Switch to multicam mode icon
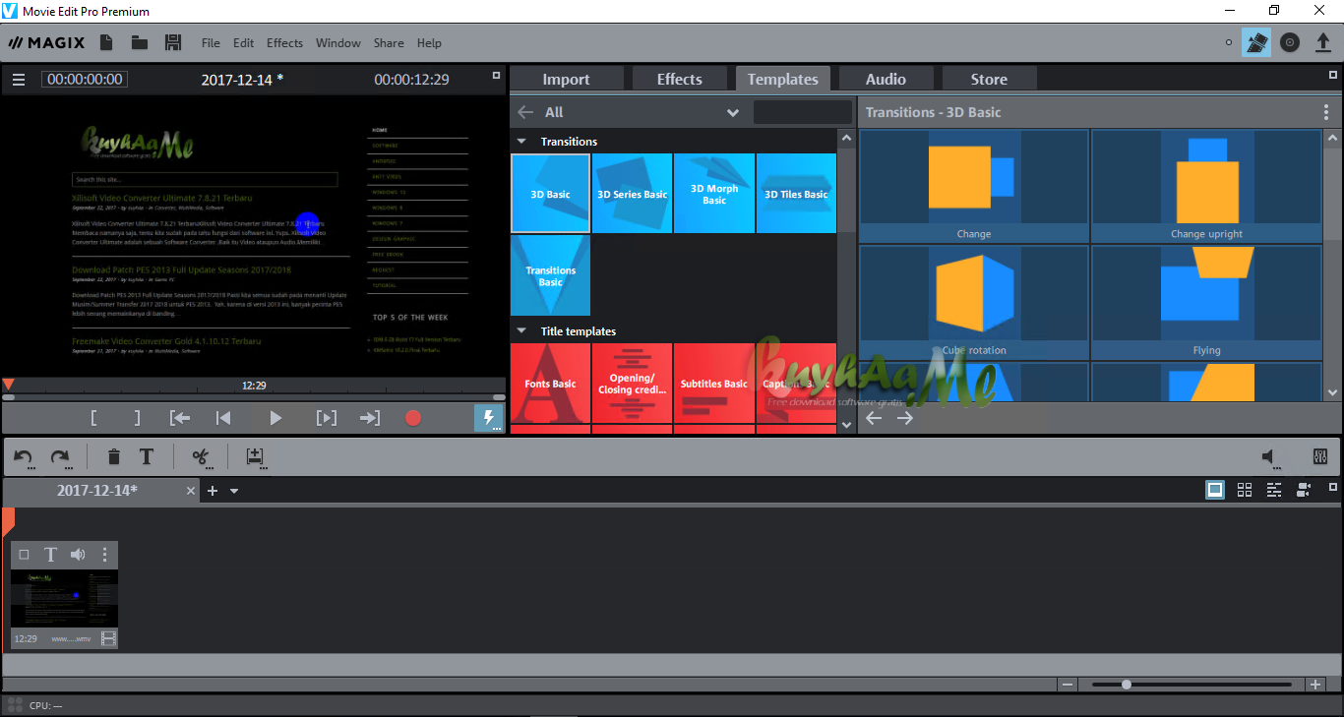This screenshot has width=1344, height=717. 1304,490
